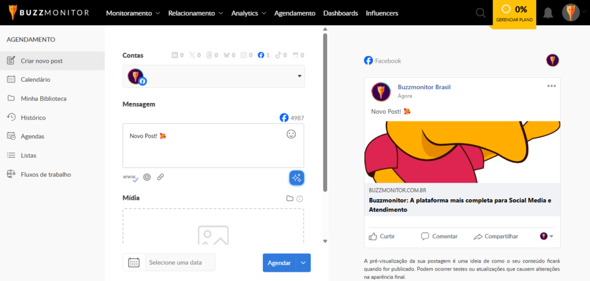Screen dimensions: 590x281
Task: Toggle the www link preview icon
Action: 131,177
